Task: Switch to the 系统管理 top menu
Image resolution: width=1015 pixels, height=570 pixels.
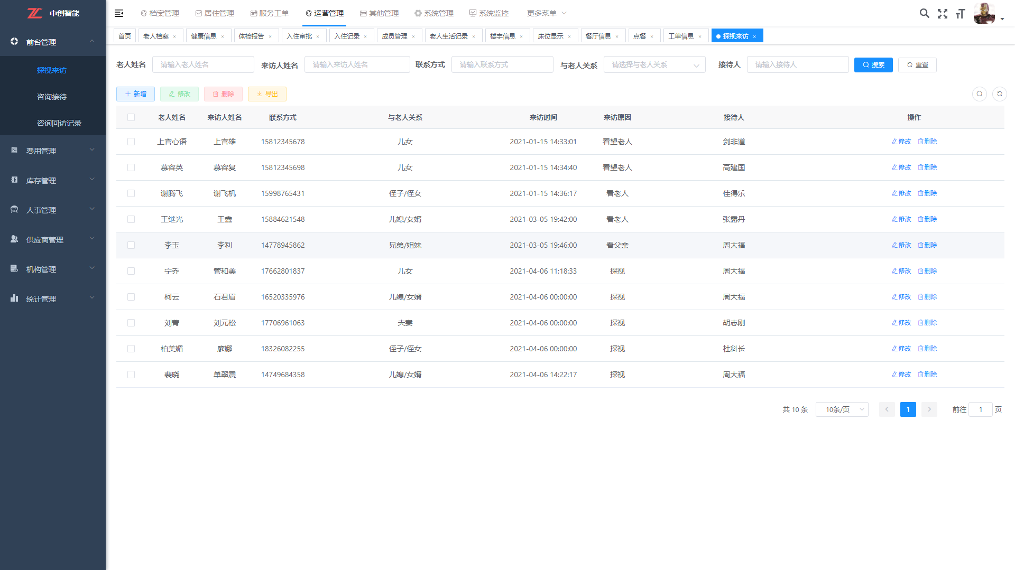Action: (x=433, y=13)
